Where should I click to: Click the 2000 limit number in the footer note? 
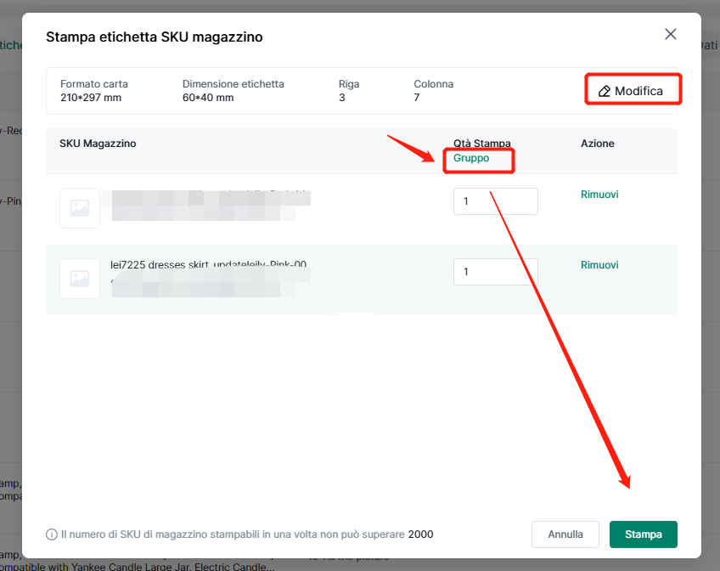pyautogui.click(x=420, y=534)
